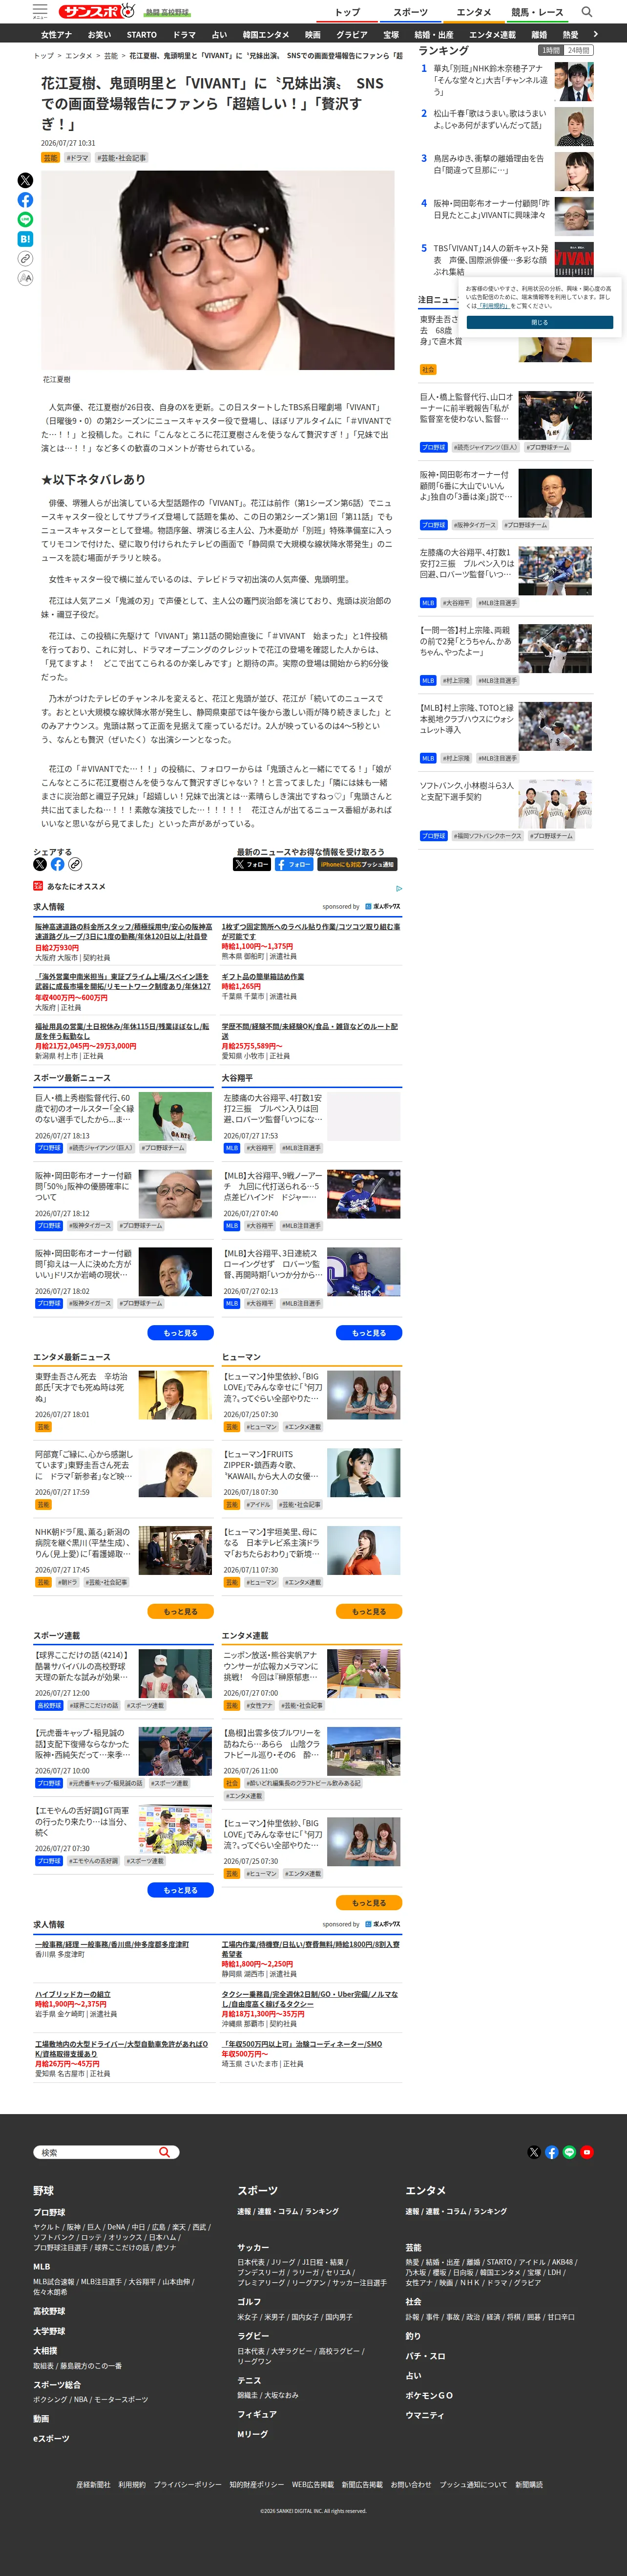
Task: Click もっと見る under スポーツ最新ニュース
Action: tap(181, 1332)
